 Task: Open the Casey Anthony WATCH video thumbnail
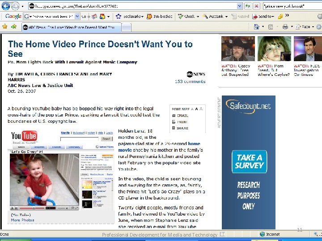click(x=238, y=49)
